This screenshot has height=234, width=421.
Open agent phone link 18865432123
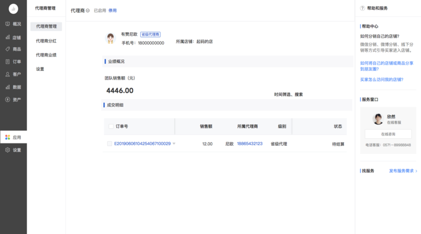[250, 144]
